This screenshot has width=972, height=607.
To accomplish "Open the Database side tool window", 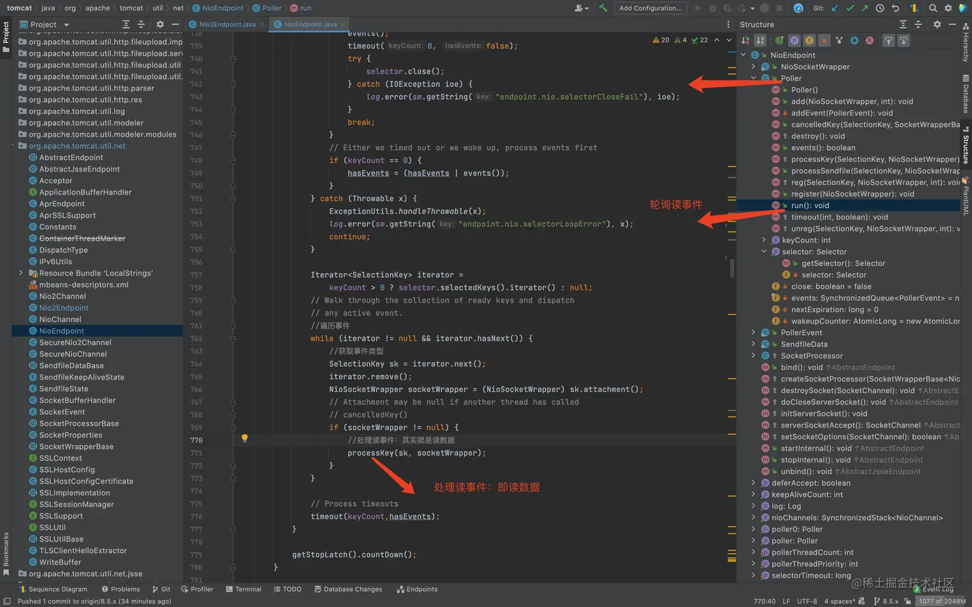I will (965, 94).
